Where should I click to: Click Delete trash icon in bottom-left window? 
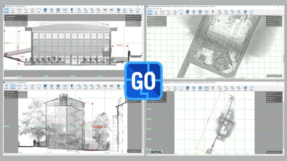(72, 87)
